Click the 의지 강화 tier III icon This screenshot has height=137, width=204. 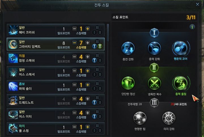(x=169, y=118)
